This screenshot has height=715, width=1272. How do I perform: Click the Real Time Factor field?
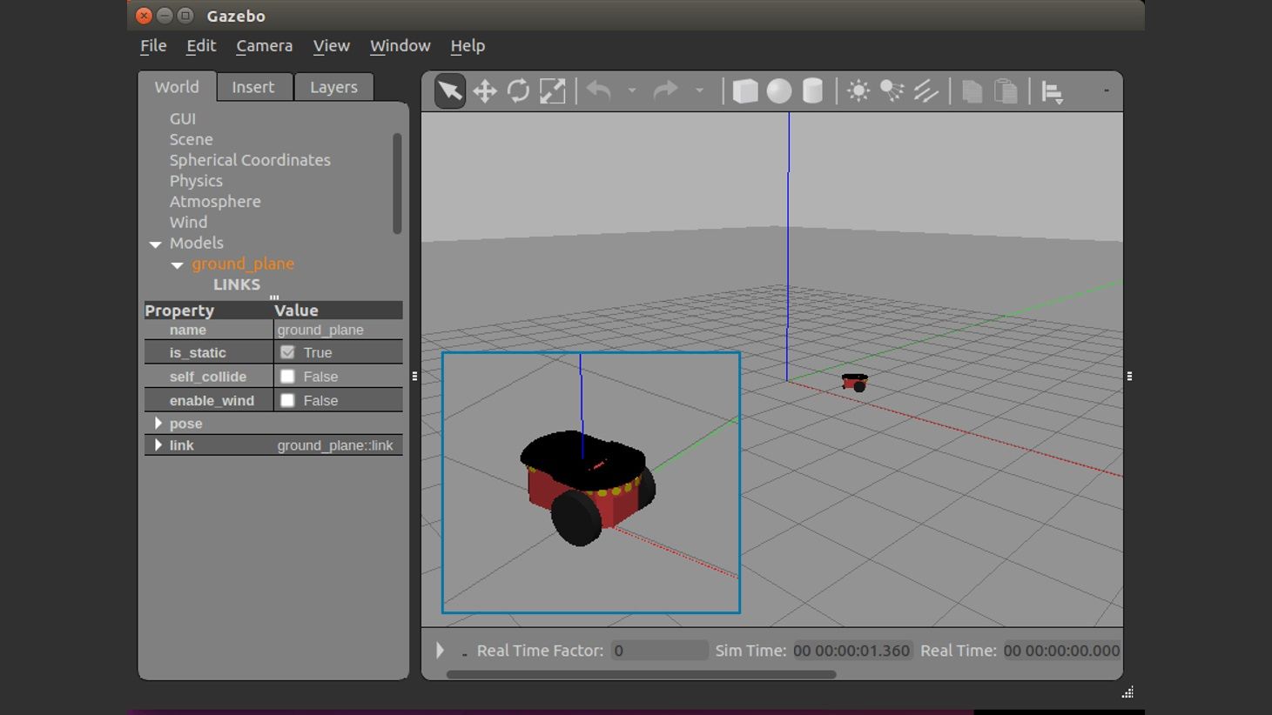[659, 650]
